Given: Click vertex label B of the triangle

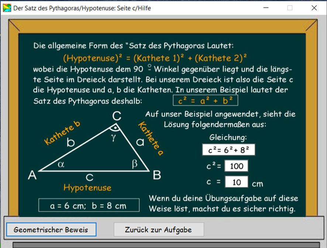Looking at the screenshot, I should click(x=156, y=176).
